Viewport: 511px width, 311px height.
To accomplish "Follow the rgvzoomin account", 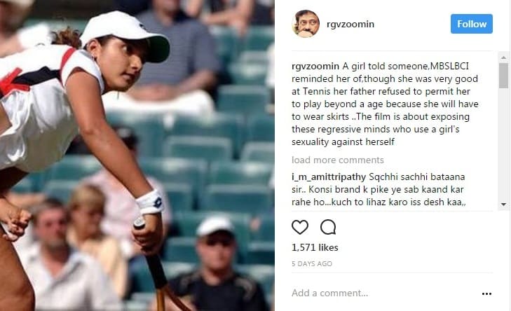I will pyautogui.click(x=472, y=24).
